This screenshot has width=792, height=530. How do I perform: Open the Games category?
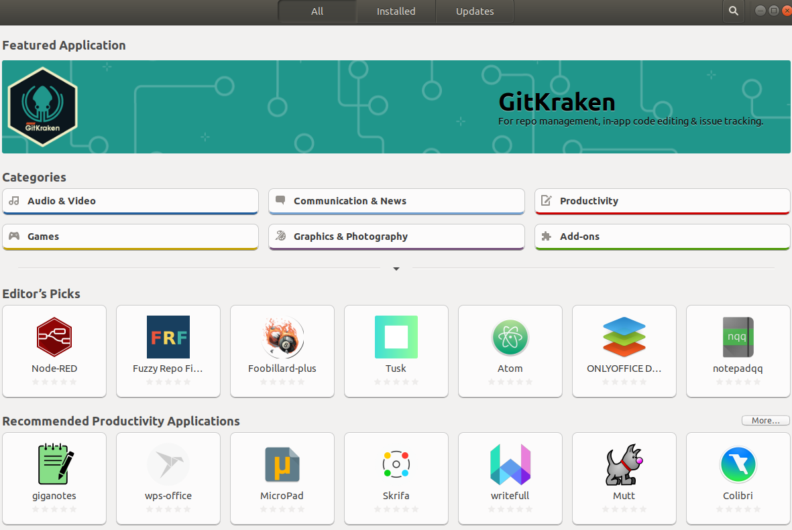(130, 237)
